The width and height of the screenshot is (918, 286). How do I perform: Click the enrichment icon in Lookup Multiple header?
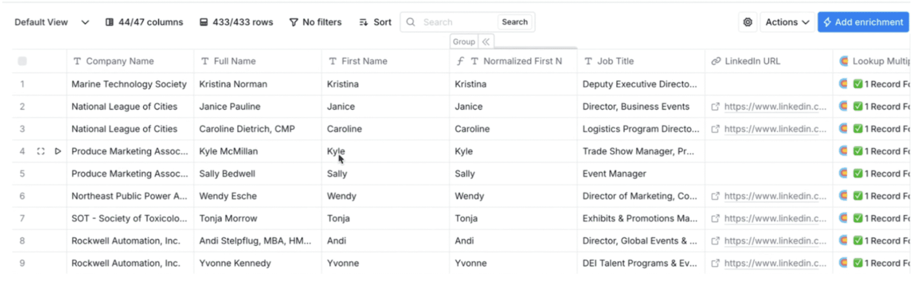tap(843, 61)
